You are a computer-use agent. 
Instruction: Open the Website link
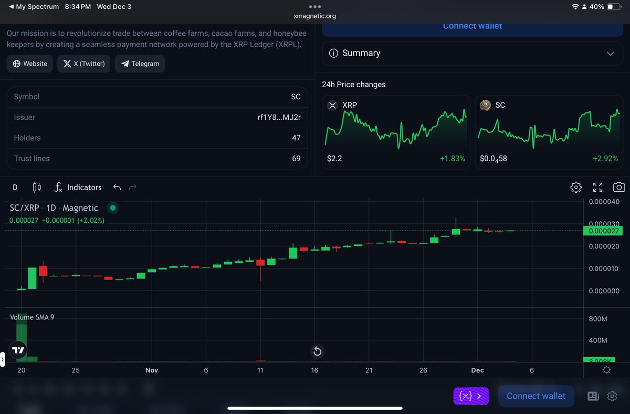coord(30,64)
